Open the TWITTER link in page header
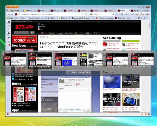157x126 pixels. [41, 27]
